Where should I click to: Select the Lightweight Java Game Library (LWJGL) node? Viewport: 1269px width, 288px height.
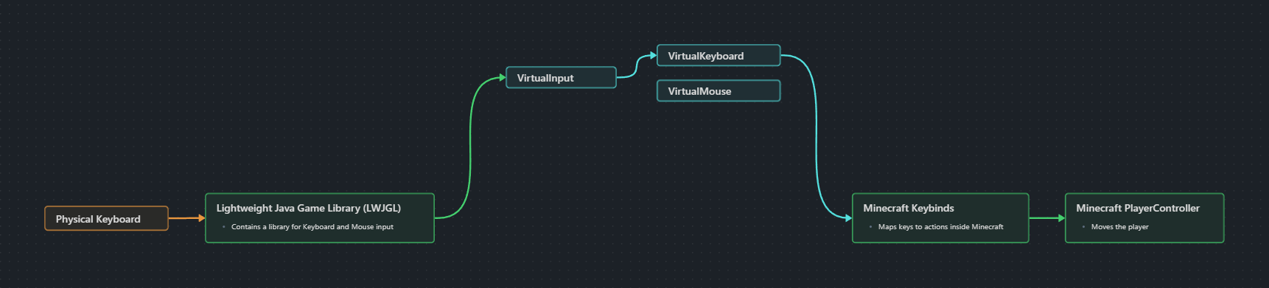pos(320,218)
